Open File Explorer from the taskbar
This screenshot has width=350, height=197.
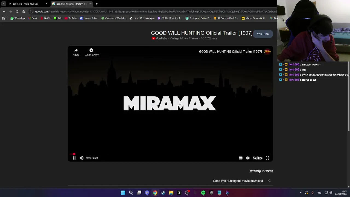[x=171, y=193]
